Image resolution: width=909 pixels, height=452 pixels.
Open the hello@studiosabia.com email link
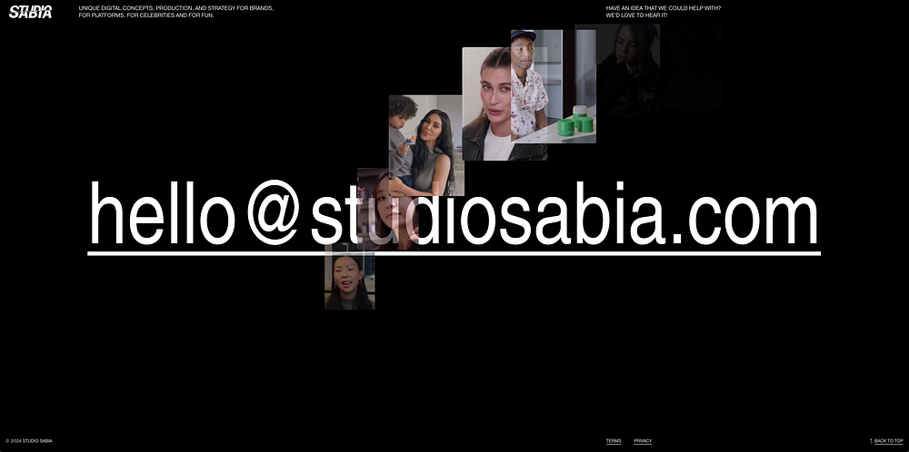(x=454, y=217)
